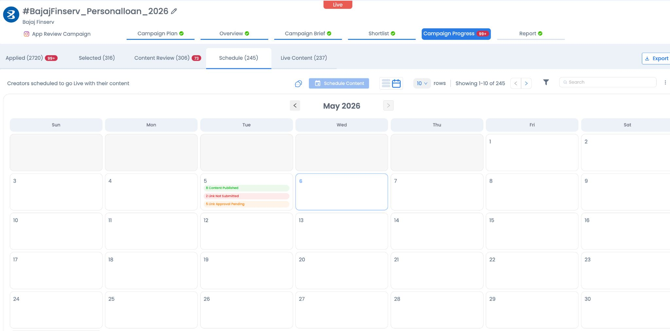Select the Schedule (245) tab
Screen dimensions: 670x331
point(238,58)
